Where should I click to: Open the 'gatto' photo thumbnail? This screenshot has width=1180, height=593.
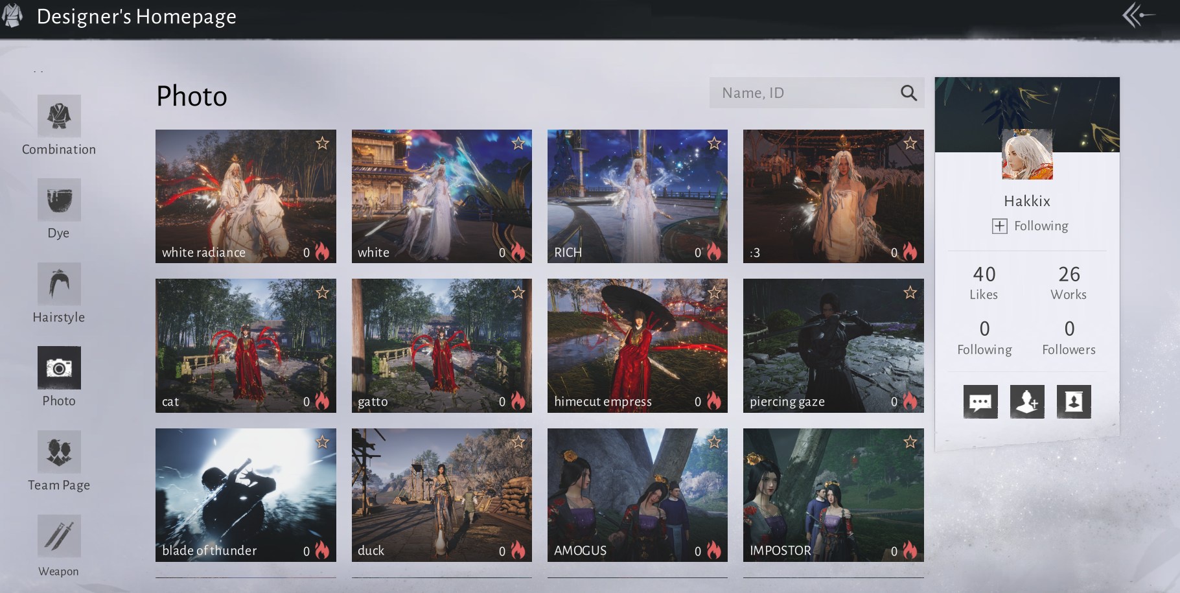pyautogui.click(x=442, y=345)
